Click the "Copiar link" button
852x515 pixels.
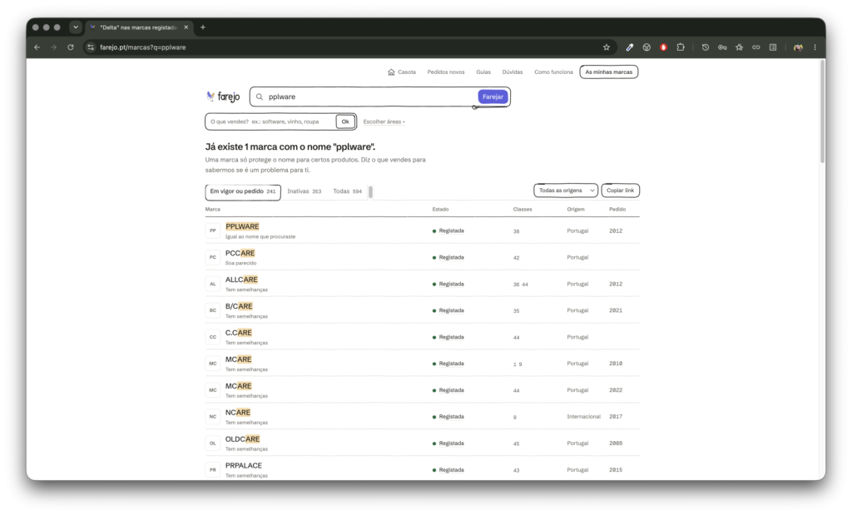[x=620, y=191]
